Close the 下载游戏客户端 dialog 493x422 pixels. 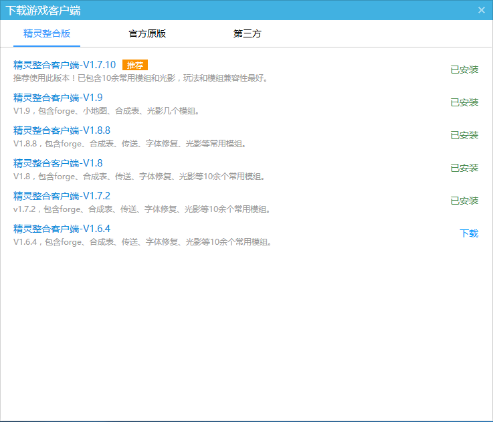coord(482,10)
